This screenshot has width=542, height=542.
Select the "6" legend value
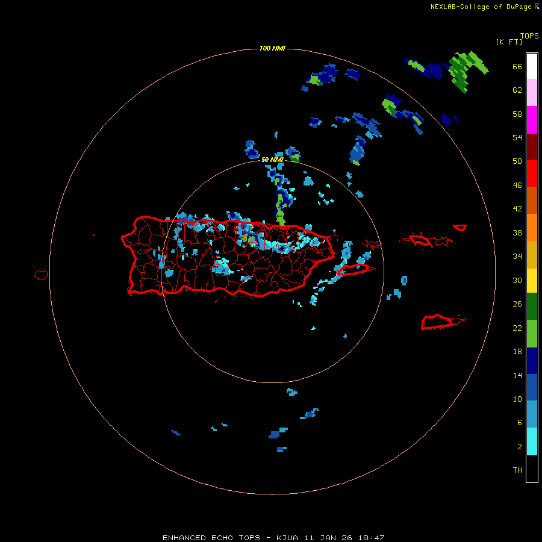[x=520, y=422]
